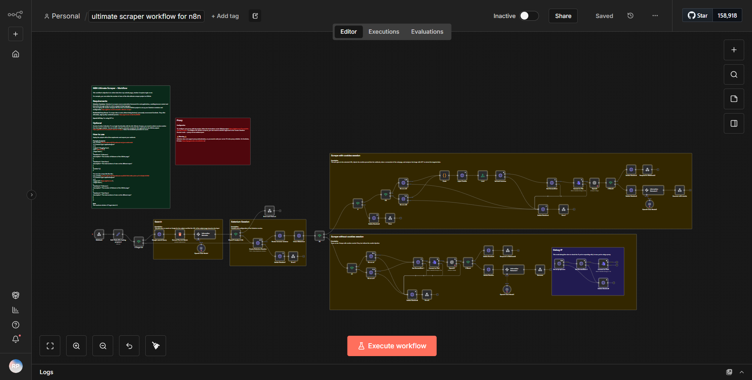Select the Resize browser window node
Image resolution: width=752 pixels, height=380 pixels.
click(x=280, y=236)
